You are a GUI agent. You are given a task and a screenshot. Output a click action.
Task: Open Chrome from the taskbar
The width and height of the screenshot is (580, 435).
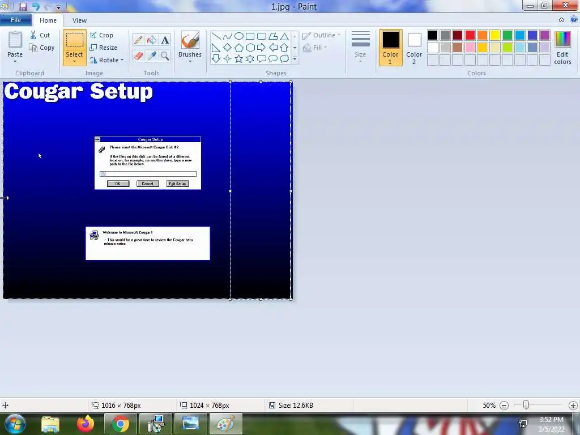click(120, 424)
